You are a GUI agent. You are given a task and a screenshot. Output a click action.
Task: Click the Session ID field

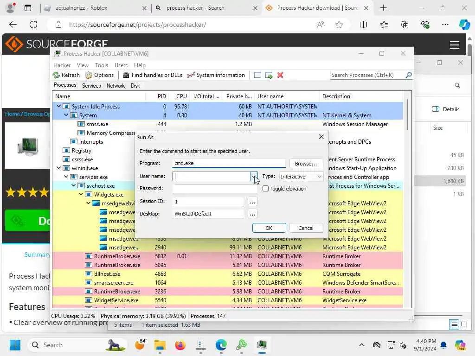point(208,201)
